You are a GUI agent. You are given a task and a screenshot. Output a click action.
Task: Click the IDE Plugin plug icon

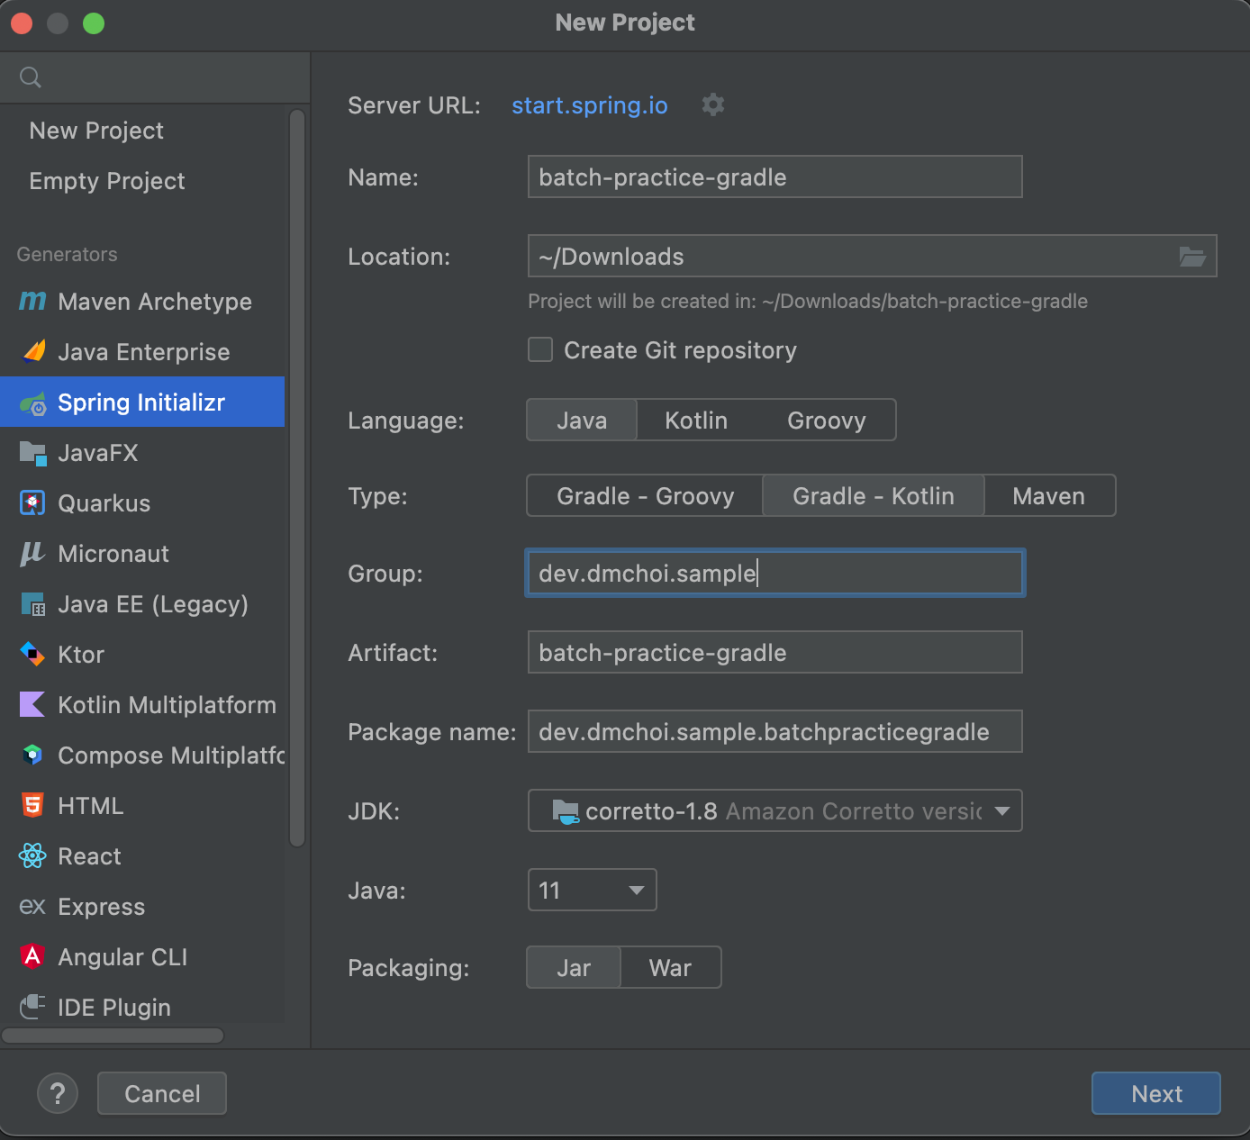click(x=32, y=1007)
